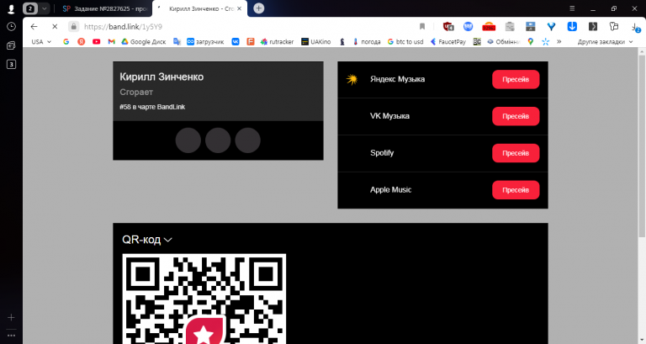Expand the Другие закладки folder
Viewport: 646px width, 344px height.
606,41
